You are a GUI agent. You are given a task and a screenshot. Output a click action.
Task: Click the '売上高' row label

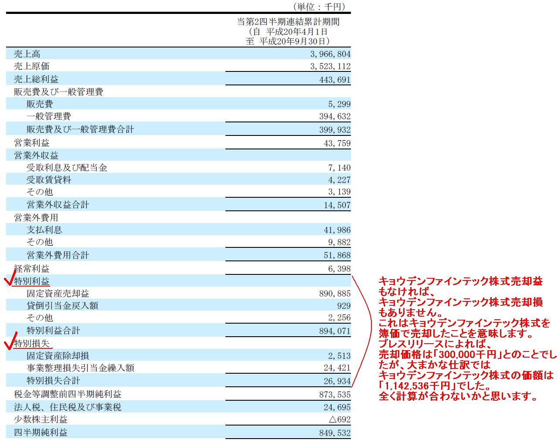(27, 54)
